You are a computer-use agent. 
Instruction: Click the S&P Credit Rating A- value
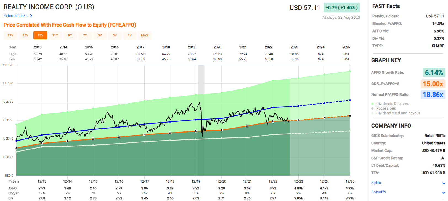[x=443, y=158]
